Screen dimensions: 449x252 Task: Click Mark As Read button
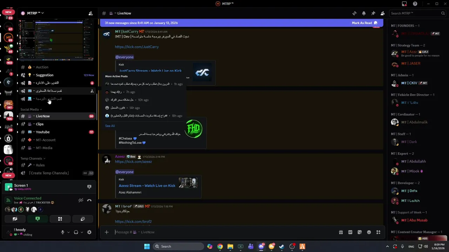click(x=364, y=23)
